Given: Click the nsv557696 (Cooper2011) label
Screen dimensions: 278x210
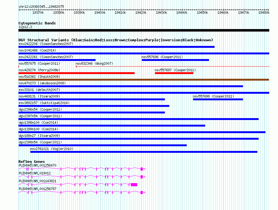Looking at the screenshot, I should click(x=162, y=57).
